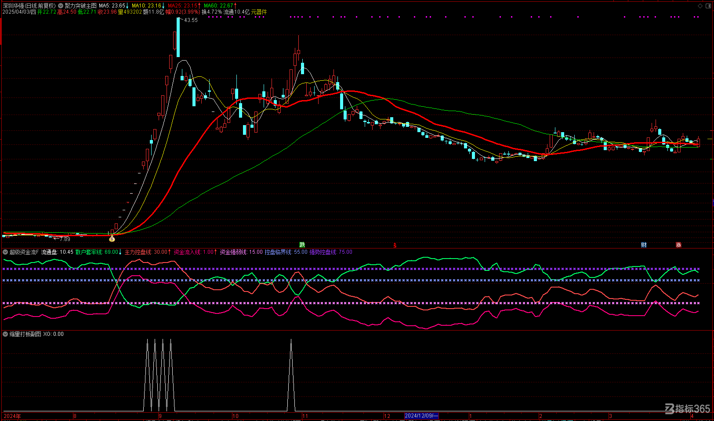The image size is (714, 421).
Task: Click the 指标365 logo at bottom right
Action: point(688,409)
